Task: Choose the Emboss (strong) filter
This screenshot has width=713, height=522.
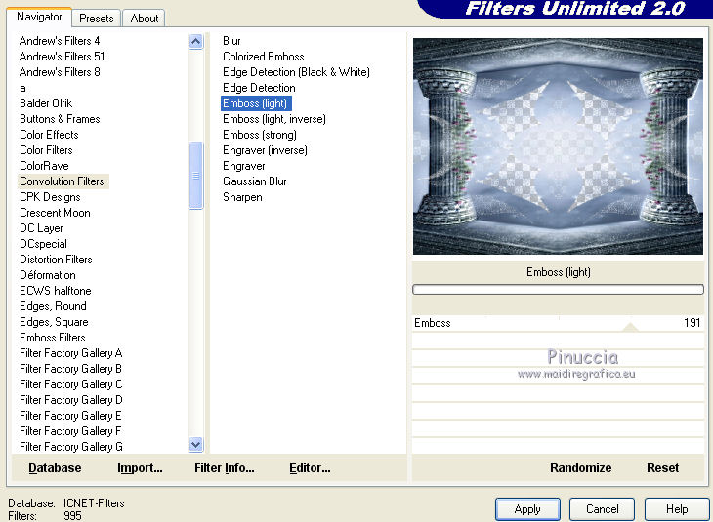Action: tap(260, 135)
